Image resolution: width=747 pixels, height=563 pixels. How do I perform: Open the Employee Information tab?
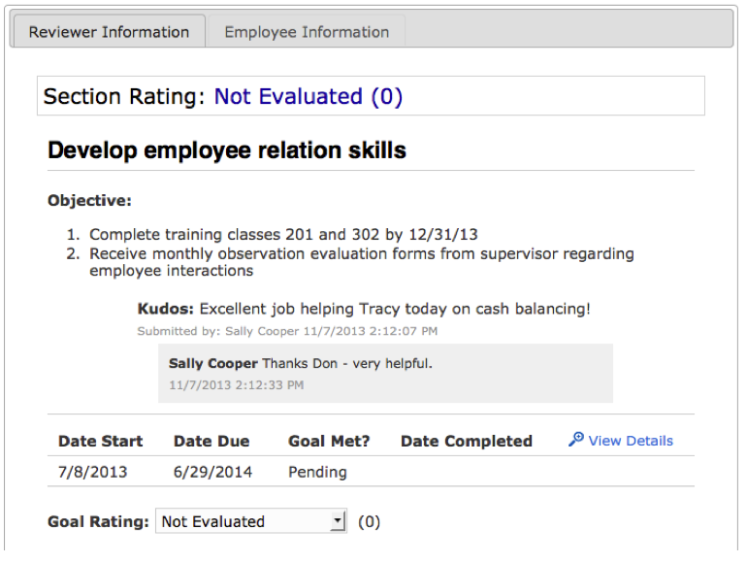click(307, 31)
